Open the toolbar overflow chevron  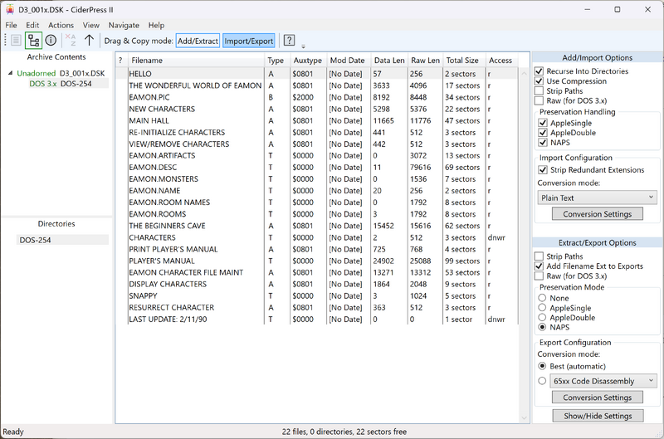pyautogui.click(x=303, y=46)
